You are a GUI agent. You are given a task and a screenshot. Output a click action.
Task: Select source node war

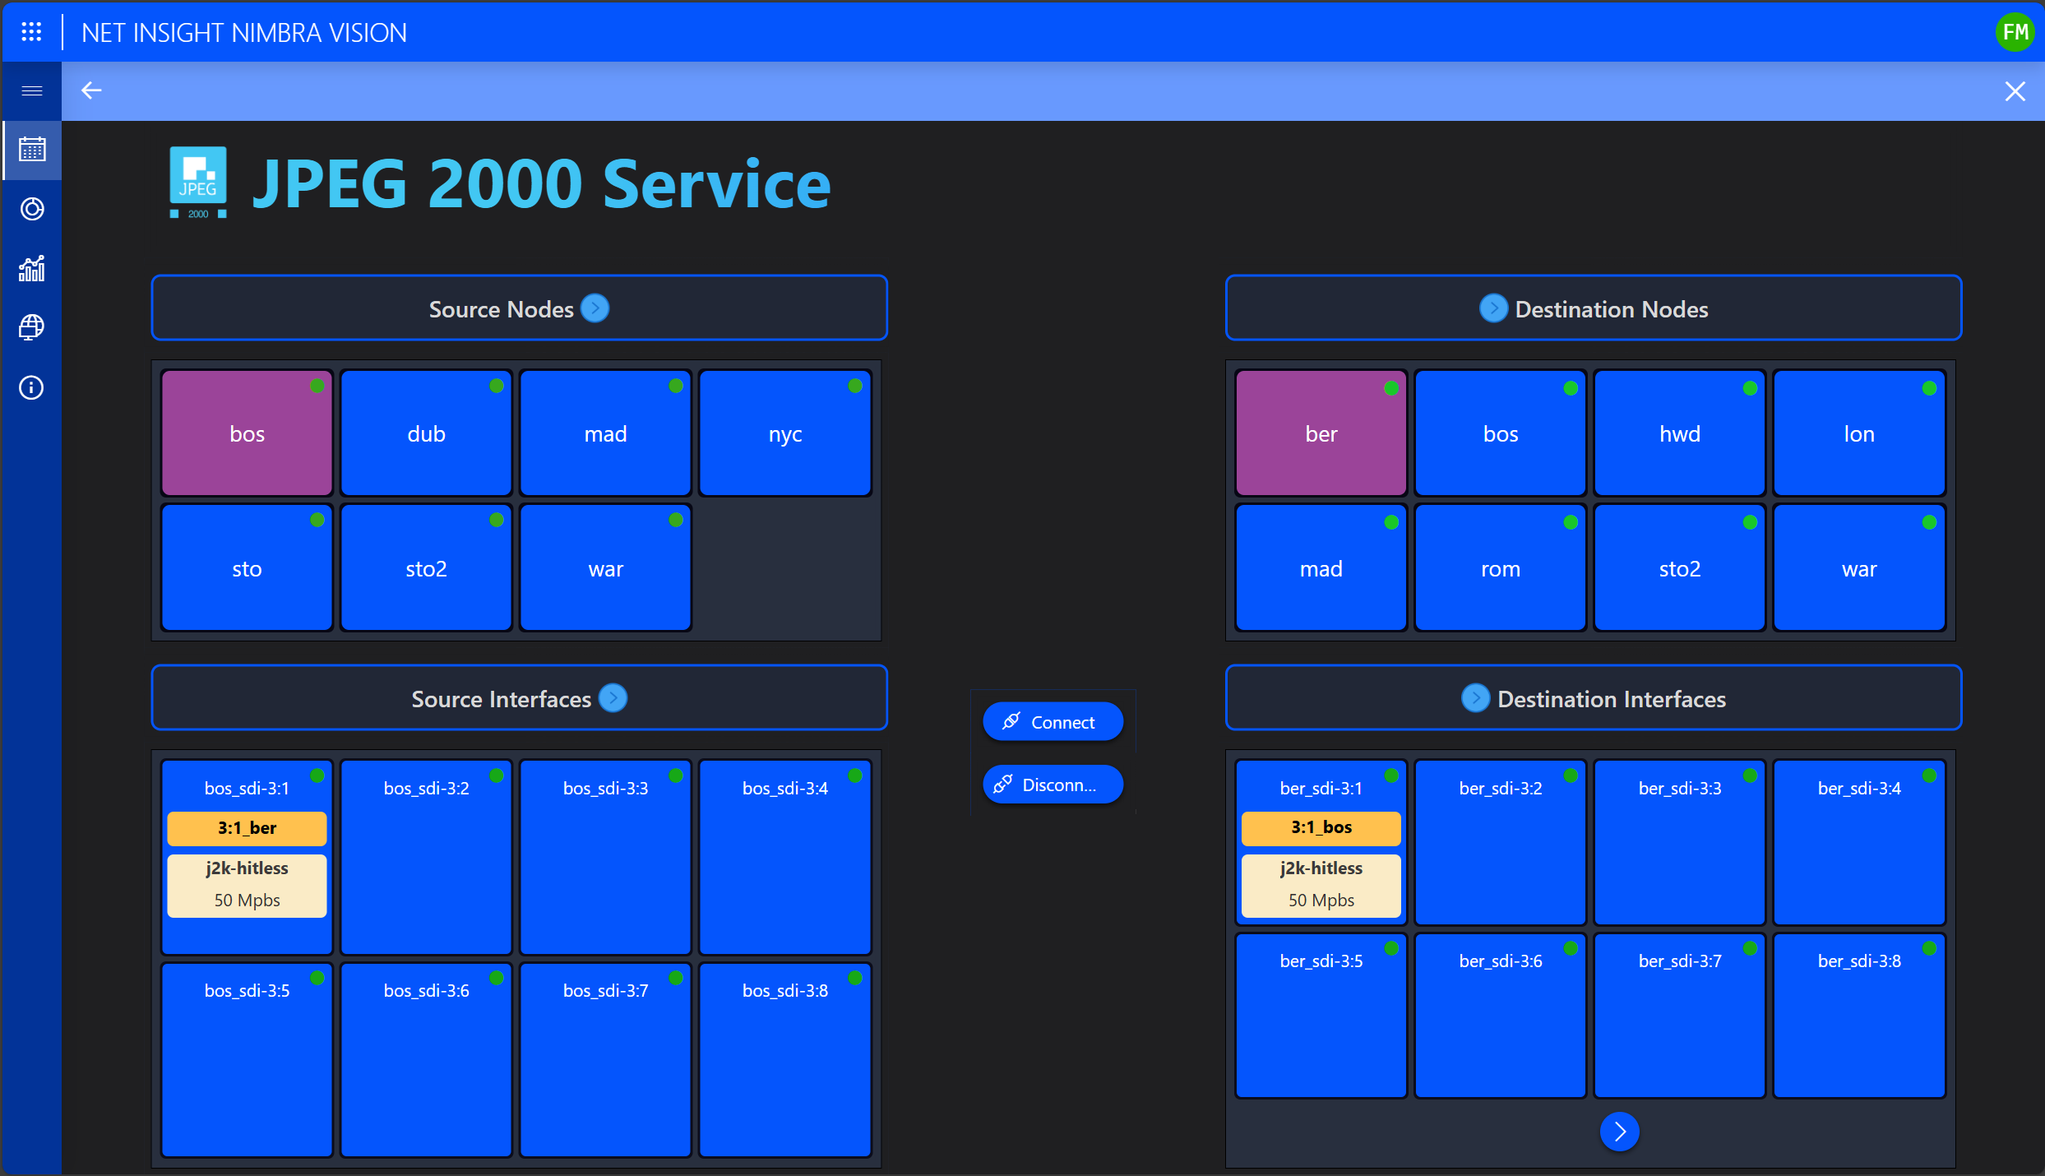[605, 568]
